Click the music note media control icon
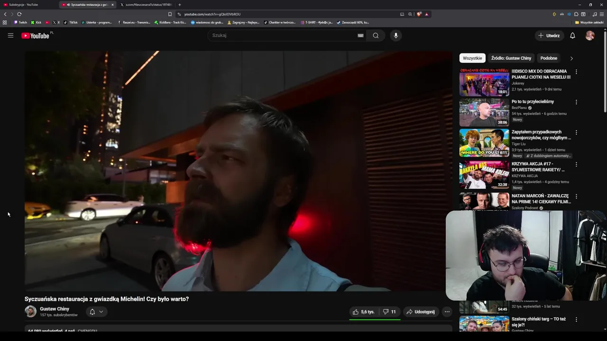 595,14
